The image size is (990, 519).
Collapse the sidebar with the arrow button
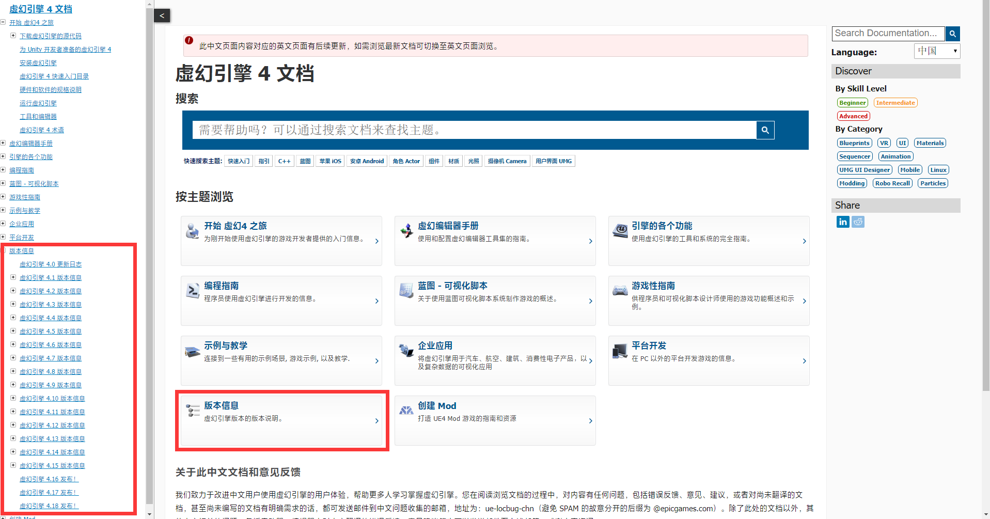point(162,15)
